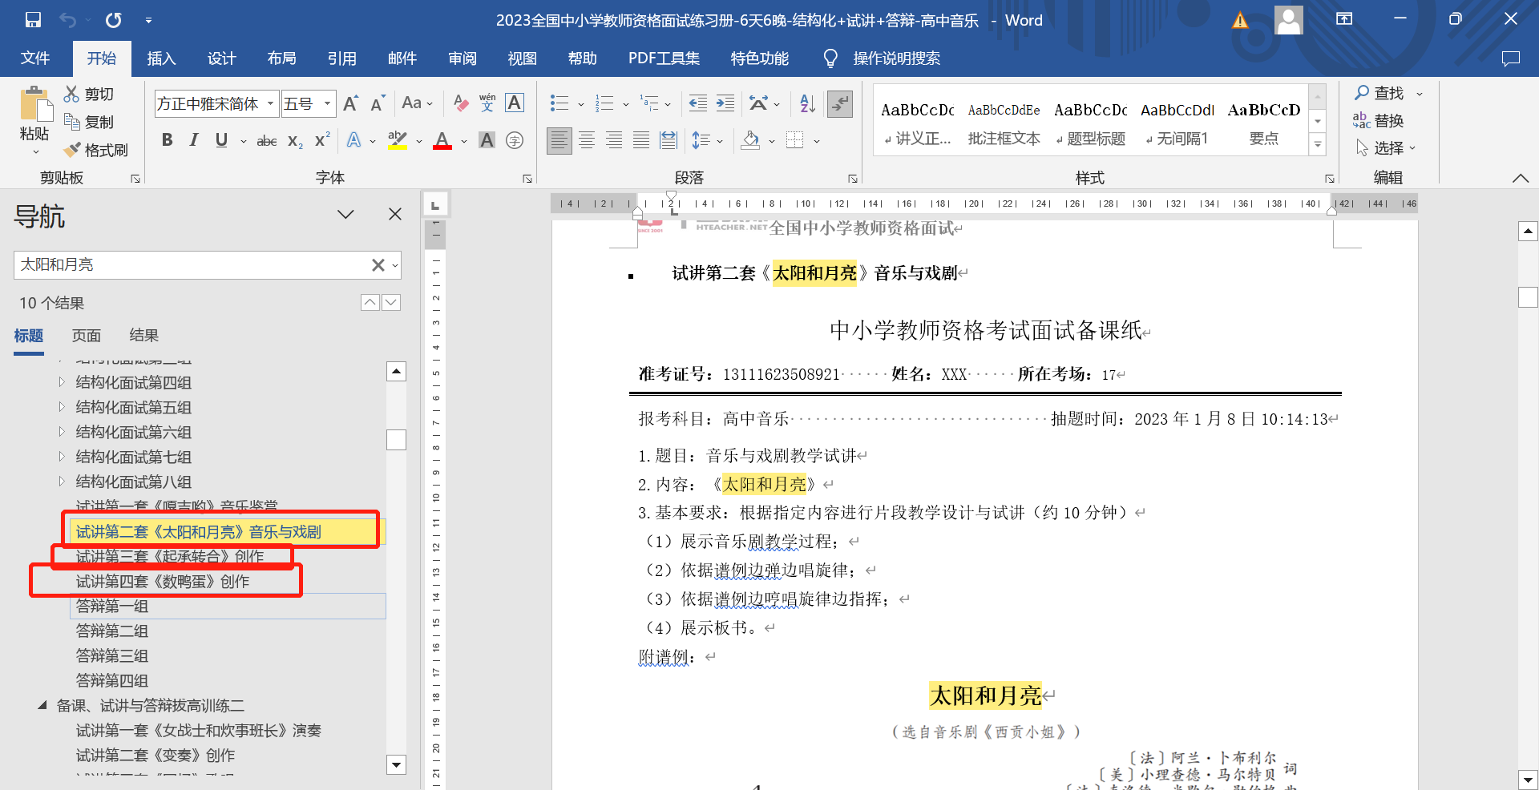Toggle show/hide paragraph marks
Viewport: 1539px width, 790px height.
click(x=839, y=103)
